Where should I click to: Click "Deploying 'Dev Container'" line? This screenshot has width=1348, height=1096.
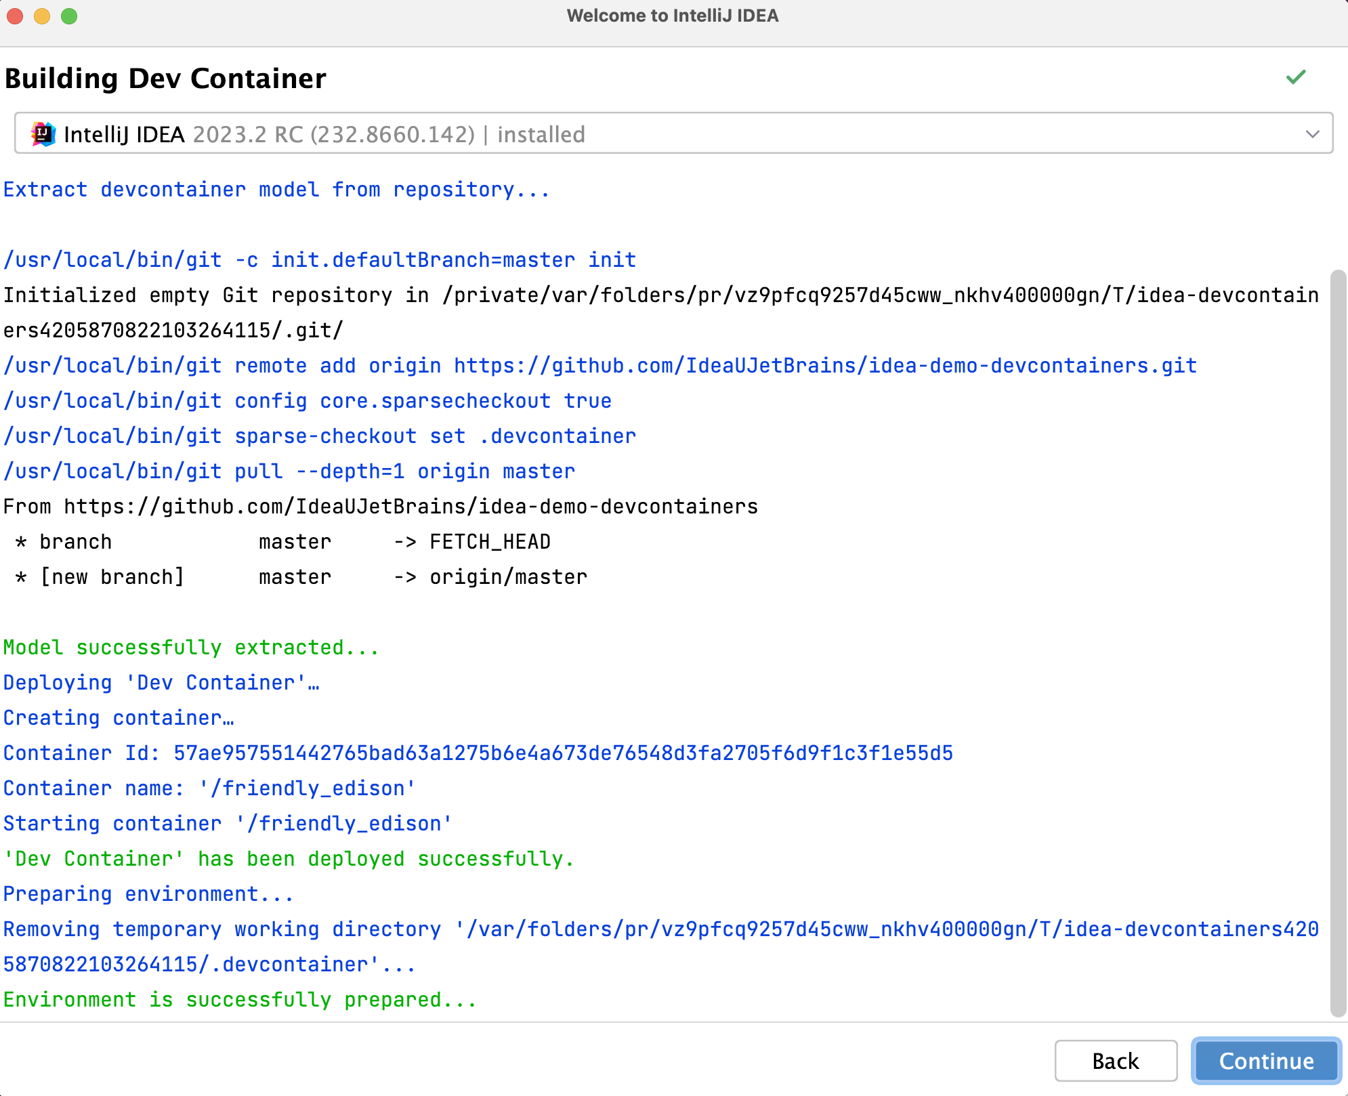[161, 683]
